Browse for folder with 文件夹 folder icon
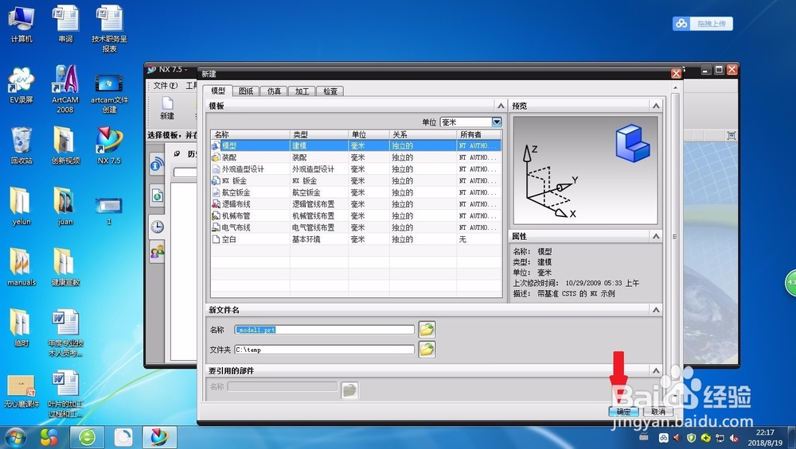Viewport: 796px width, 449px height. point(427,349)
